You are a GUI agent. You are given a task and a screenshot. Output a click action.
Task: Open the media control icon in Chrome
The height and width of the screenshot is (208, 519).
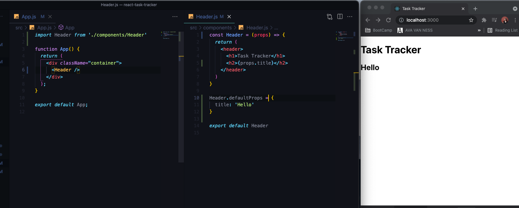point(494,20)
